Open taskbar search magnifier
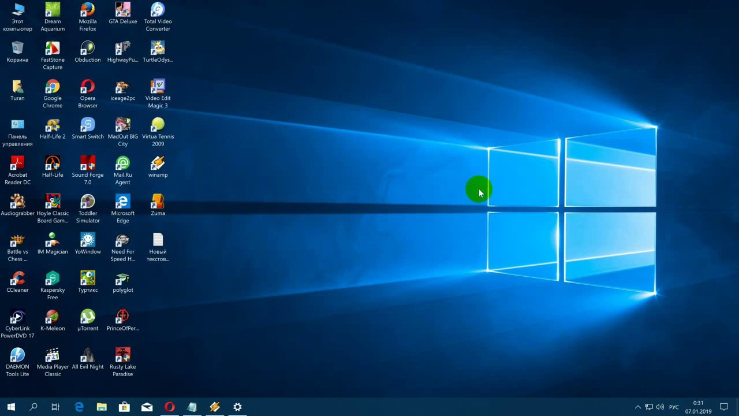739x416 pixels. [33, 407]
